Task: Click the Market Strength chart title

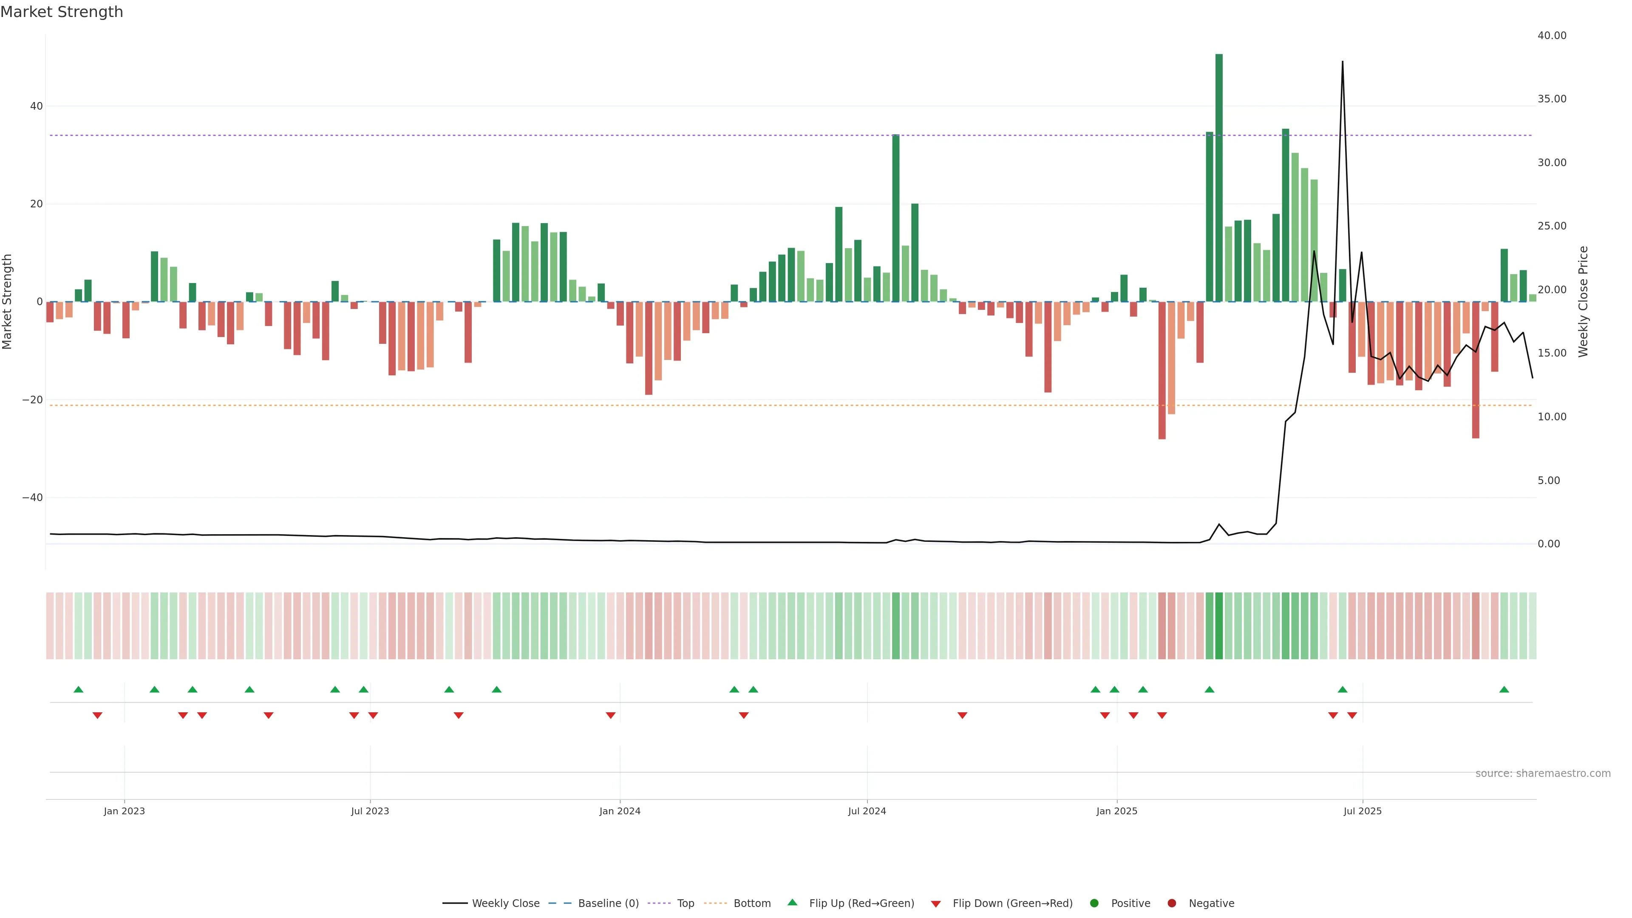Action: (62, 12)
